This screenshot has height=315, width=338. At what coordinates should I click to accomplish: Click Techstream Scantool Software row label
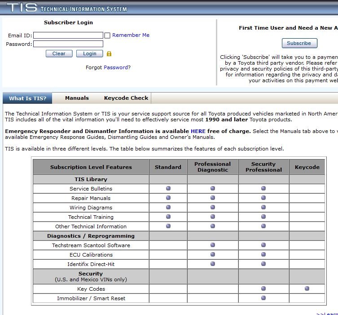tap(91, 245)
